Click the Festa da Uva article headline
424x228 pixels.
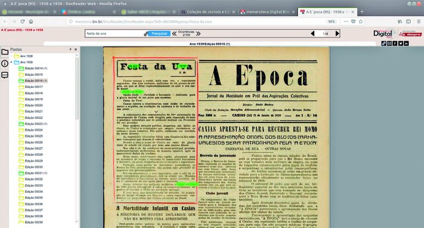click(x=156, y=67)
